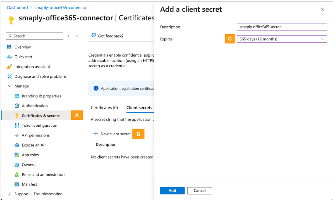The height and width of the screenshot is (216, 333).
Task: Click the Integration assistant rocket icon
Action: (9, 67)
